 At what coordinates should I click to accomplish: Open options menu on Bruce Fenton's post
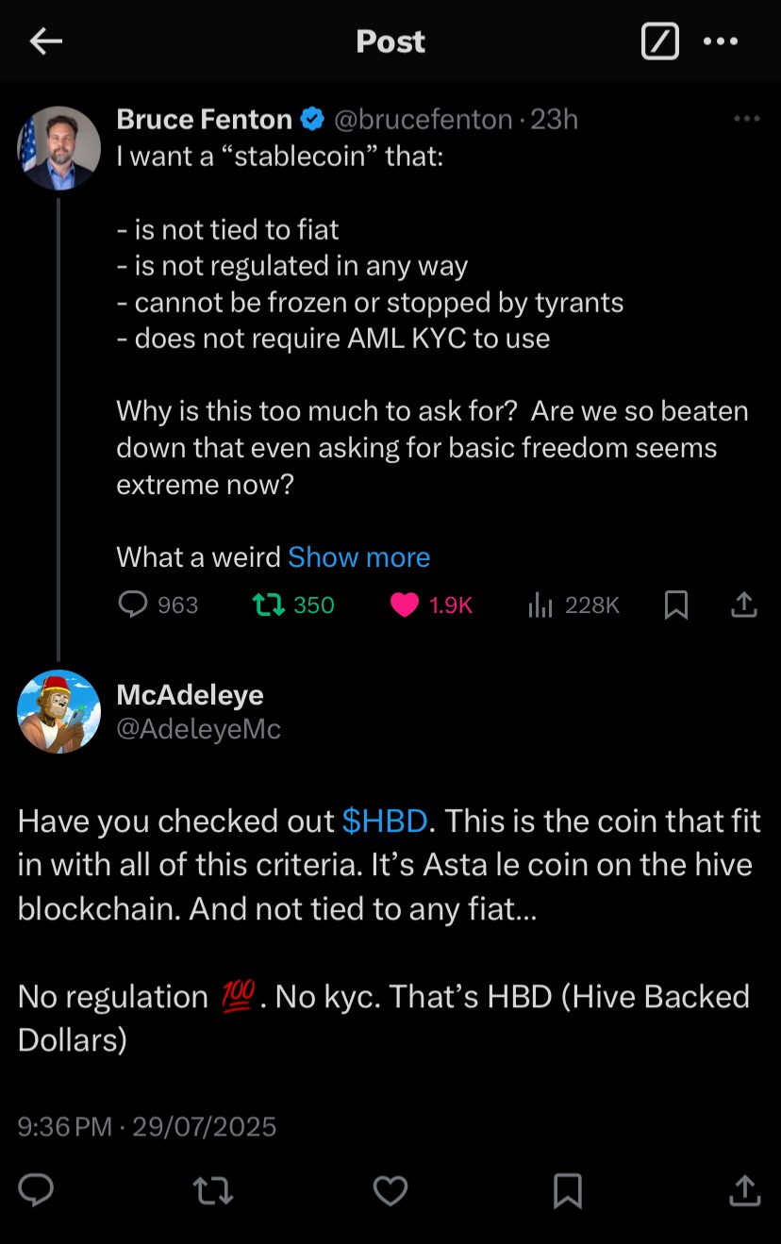click(746, 119)
